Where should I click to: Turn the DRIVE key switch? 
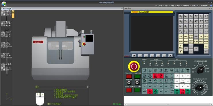pos(137,83)
